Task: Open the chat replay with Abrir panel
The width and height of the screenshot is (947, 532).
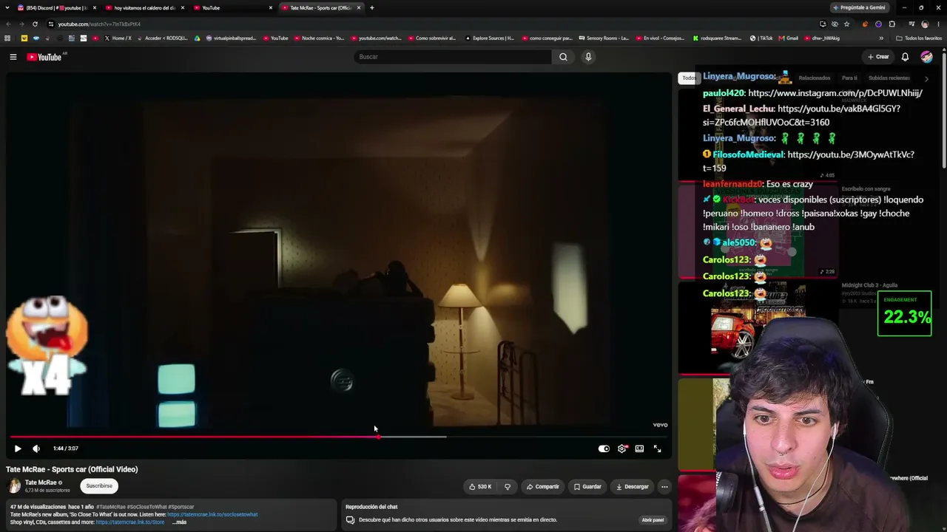Action: (x=653, y=519)
